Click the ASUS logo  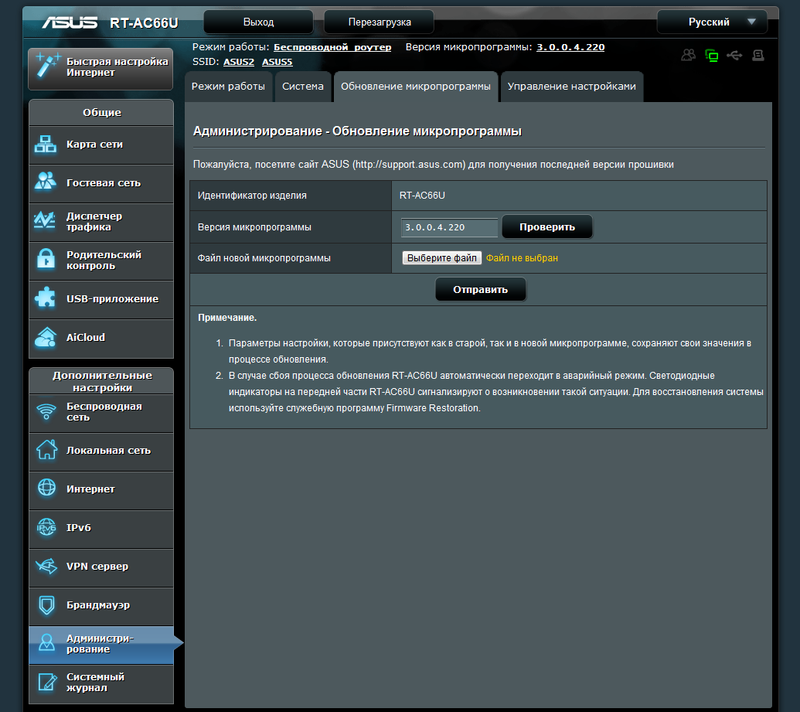click(x=70, y=22)
